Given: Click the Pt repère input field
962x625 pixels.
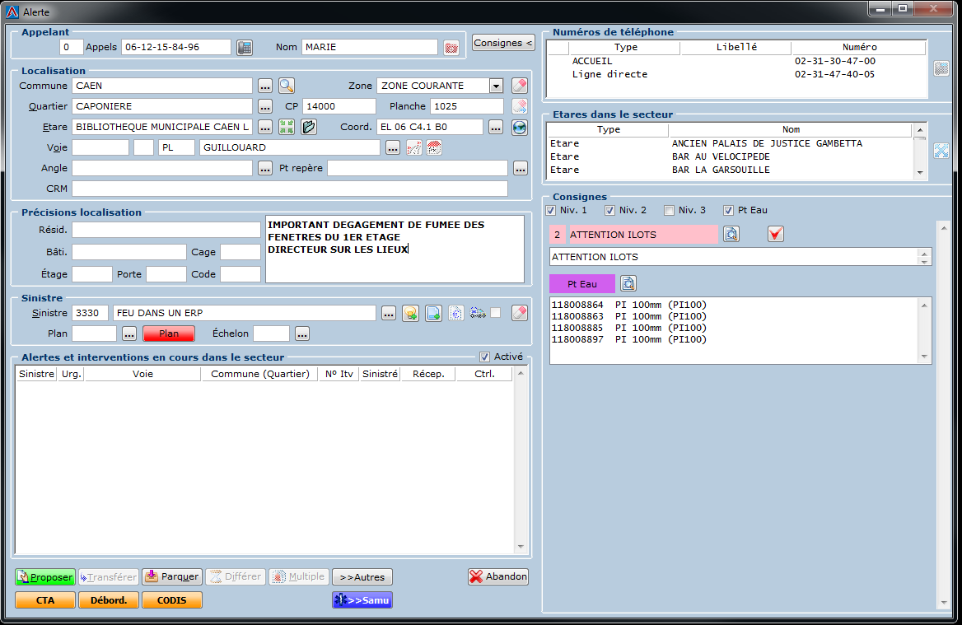Looking at the screenshot, I should pos(418,168).
